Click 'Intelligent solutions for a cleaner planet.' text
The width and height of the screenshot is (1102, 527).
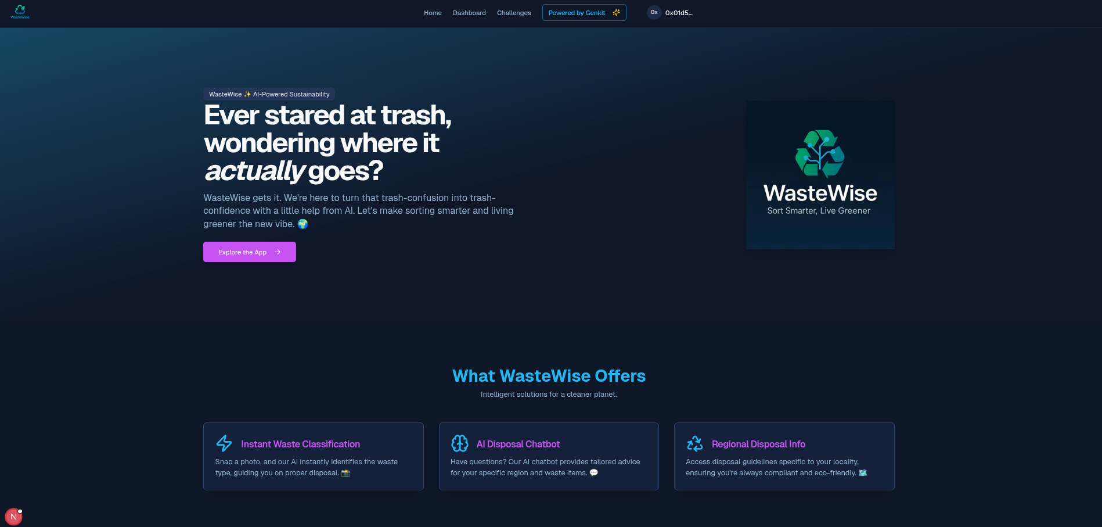tap(549, 395)
